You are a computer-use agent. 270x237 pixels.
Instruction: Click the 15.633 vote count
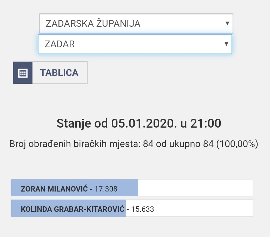143,209
